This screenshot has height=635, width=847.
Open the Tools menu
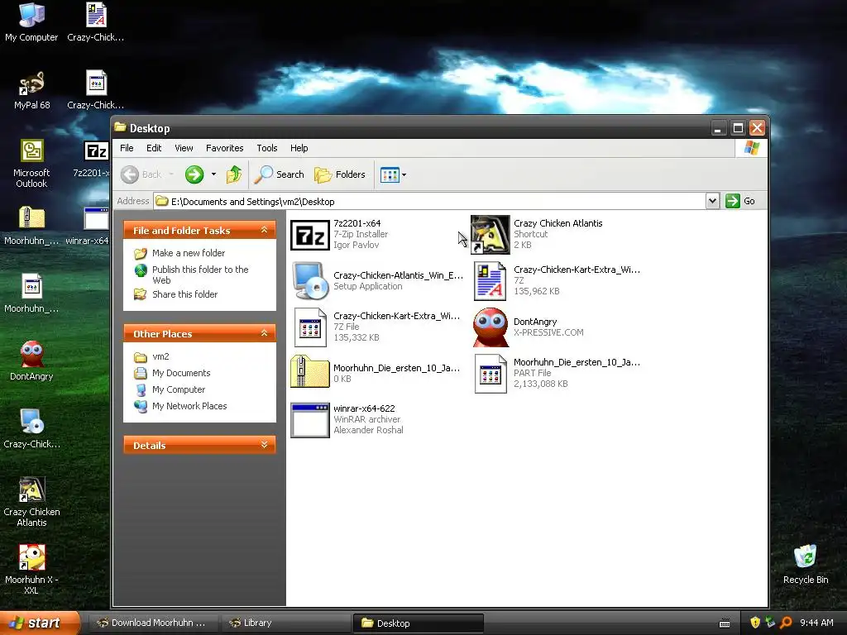[267, 148]
